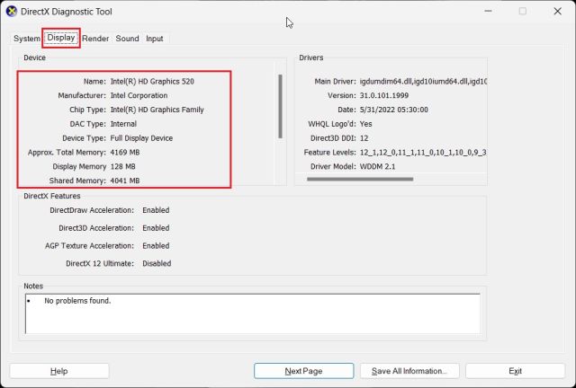This screenshot has width=576, height=388.
Task: Click the 'DirectX Diagnostic Tool' window title
Action: pyautogui.click(x=66, y=12)
